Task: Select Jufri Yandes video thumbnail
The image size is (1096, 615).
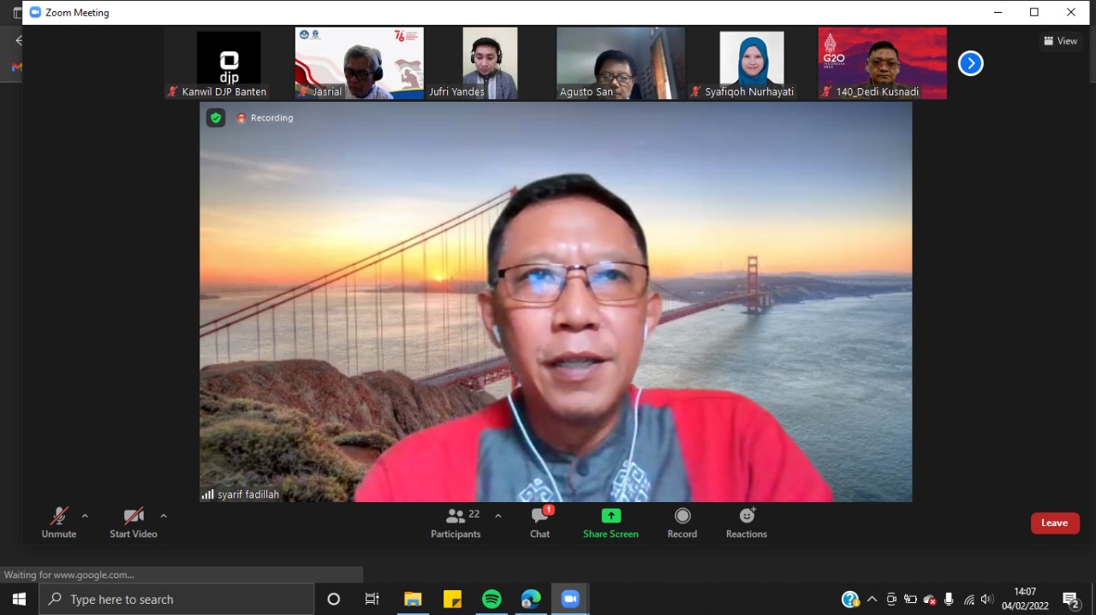Action: coord(490,63)
